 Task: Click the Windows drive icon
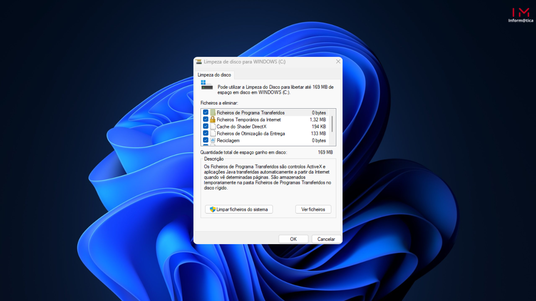pos(207,85)
